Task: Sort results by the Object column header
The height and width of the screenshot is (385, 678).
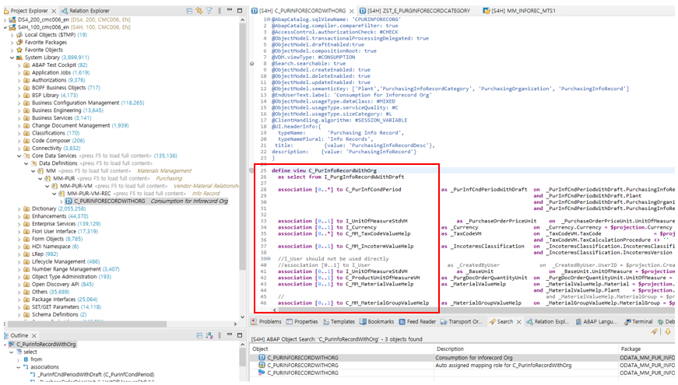Action: pyautogui.click(x=342, y=348)
